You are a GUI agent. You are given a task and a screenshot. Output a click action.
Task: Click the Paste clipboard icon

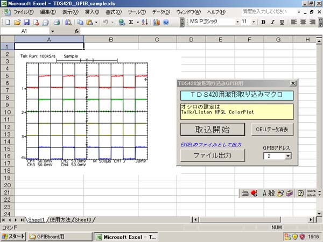pyautogui.click(x=89, y=22)
